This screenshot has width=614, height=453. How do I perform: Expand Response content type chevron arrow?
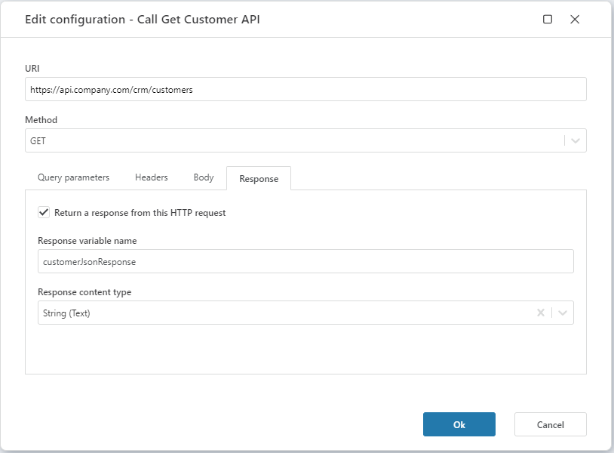pyautogui.click(x=563, y=313)
